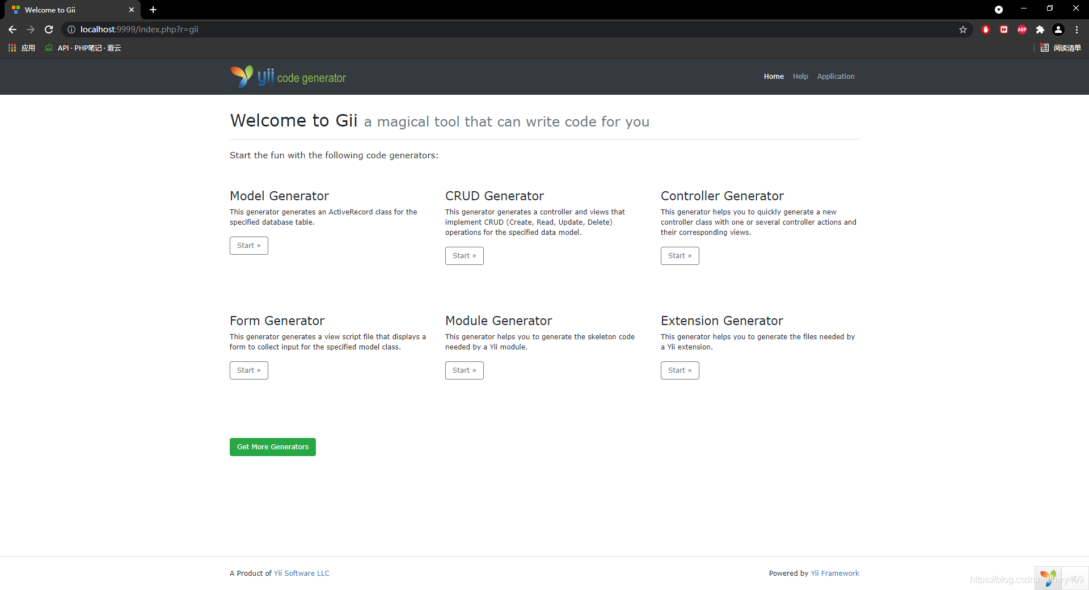
Task: Open a new browser tab
Action: 153,10
